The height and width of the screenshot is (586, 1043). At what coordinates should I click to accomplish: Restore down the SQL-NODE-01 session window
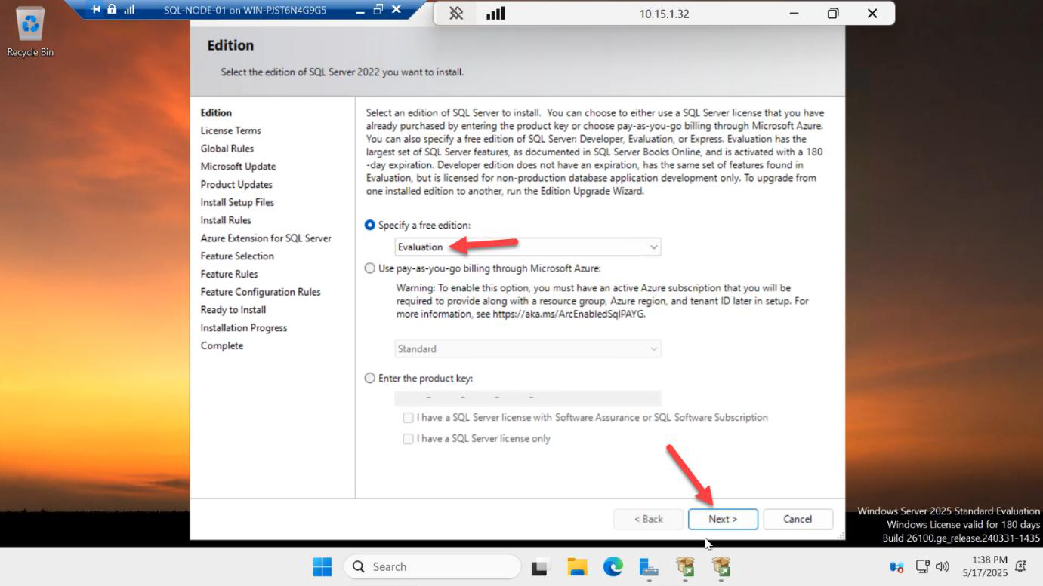pos(378,10)
